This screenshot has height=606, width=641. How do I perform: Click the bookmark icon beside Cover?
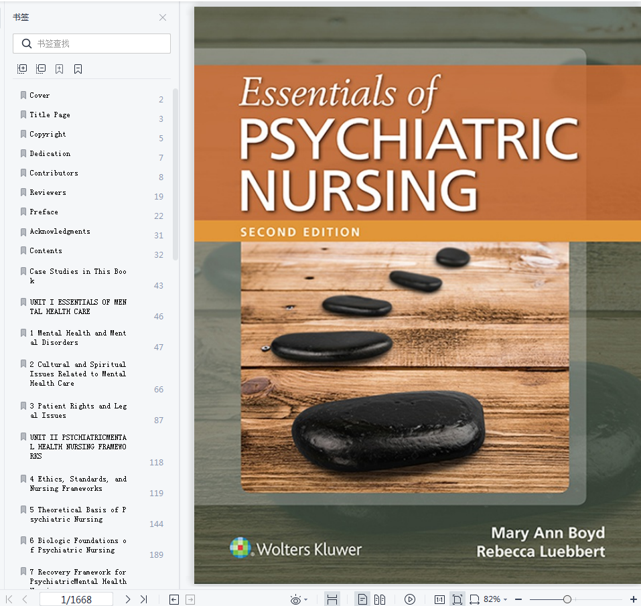pos(23,95)
